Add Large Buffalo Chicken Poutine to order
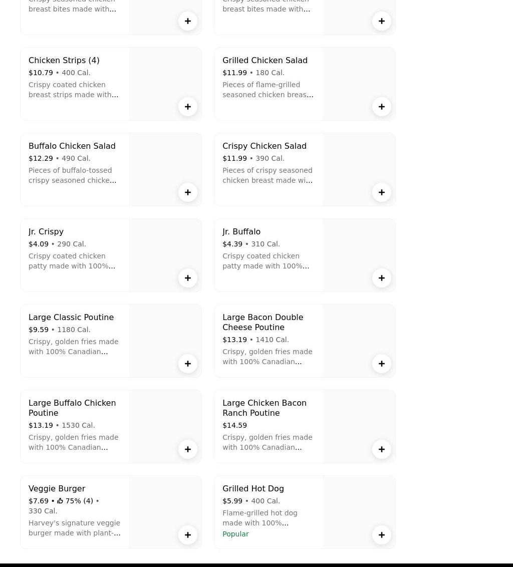Viewport: 513px width, 567px height. (188, 449)
